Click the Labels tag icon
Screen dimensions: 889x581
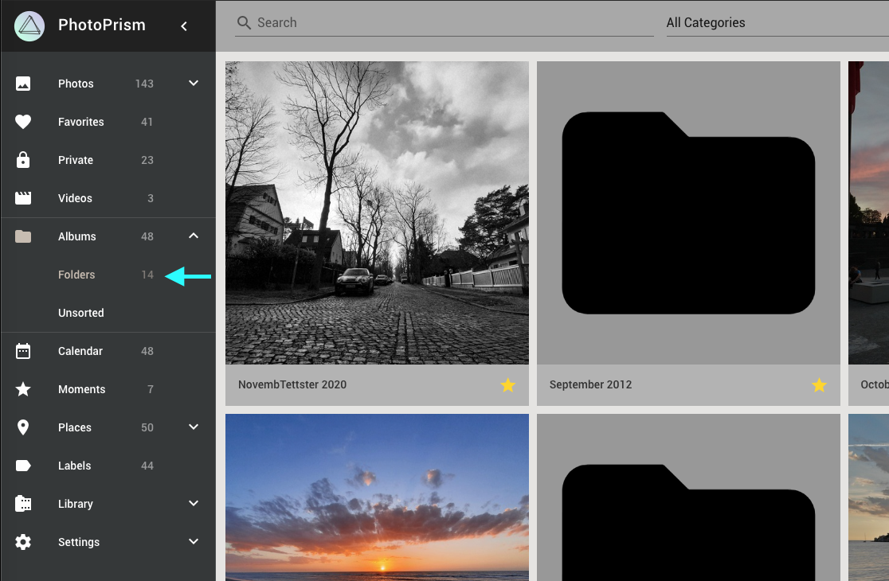pyautogui.click(x=23, y=466)
